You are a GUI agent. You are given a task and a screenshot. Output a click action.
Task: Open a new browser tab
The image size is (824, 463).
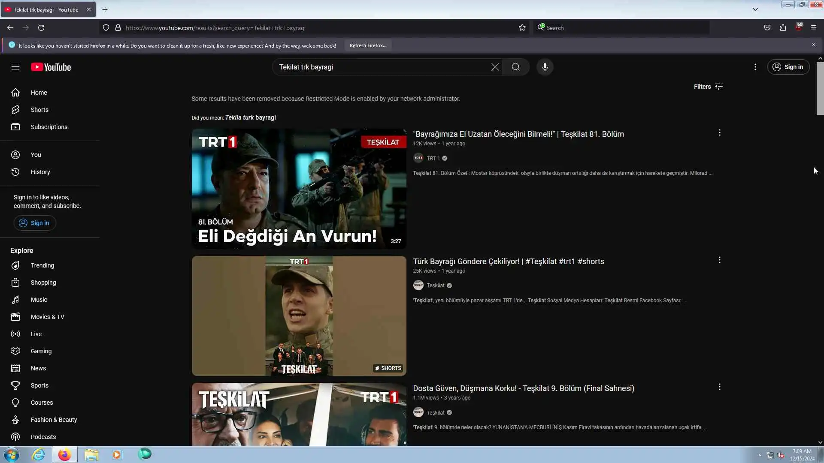(105, 9)
